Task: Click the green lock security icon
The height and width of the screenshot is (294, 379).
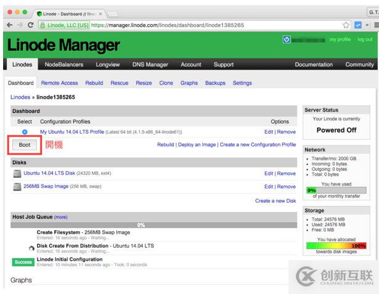Action: 43,25
